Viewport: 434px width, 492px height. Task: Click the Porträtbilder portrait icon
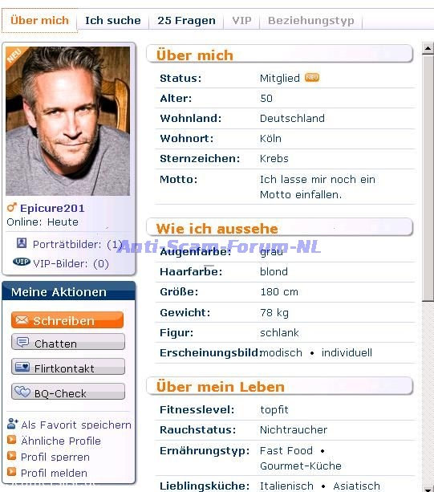point(22,242)
